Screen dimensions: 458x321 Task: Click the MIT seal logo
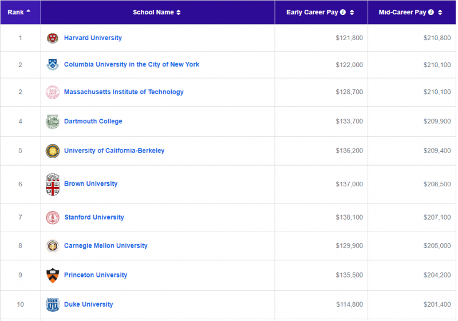pyautogui.click(x=53, y=92)
